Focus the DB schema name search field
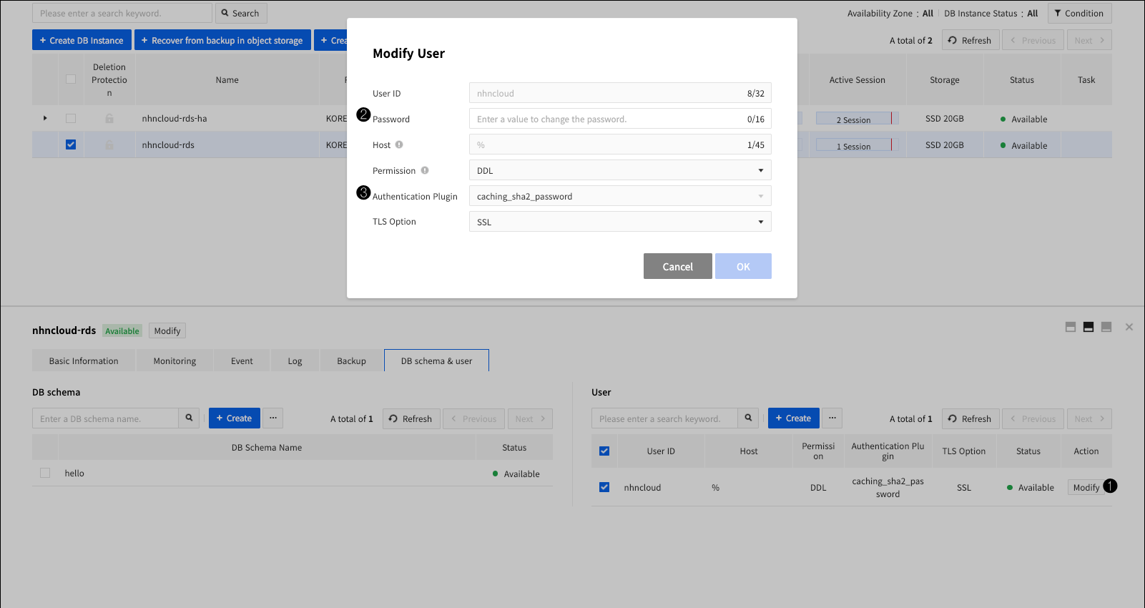 (x=105, y=418)
